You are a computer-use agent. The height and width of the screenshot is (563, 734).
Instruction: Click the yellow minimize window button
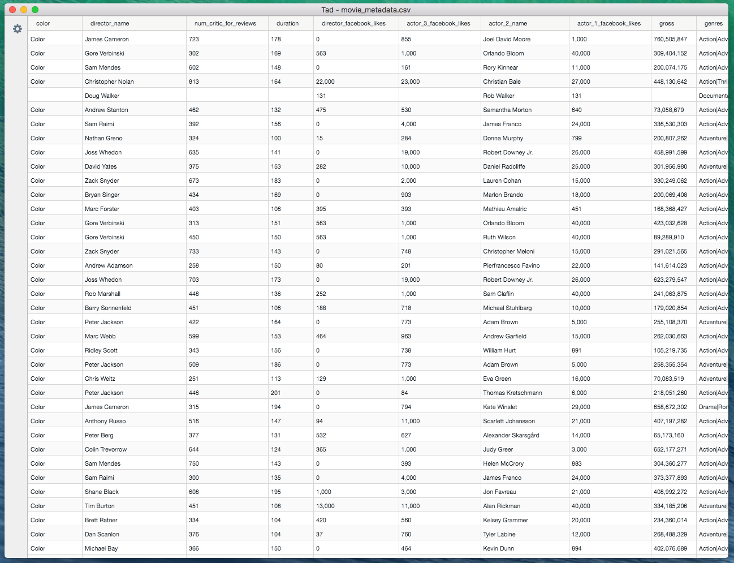(24, 10)
